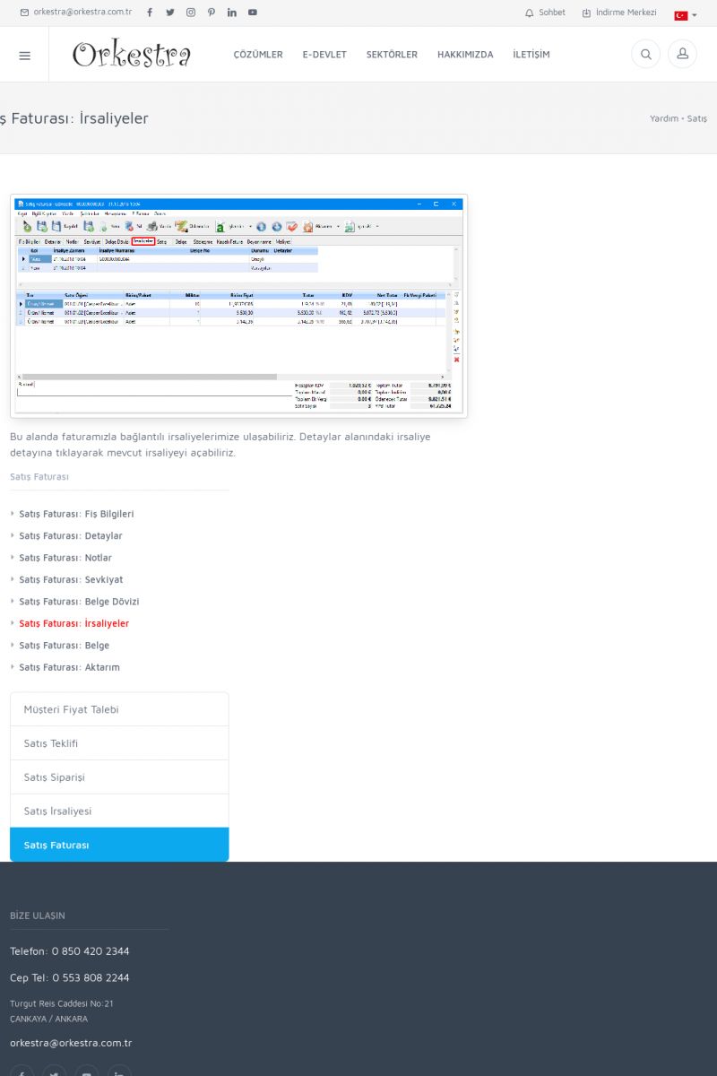717x1076 pixels.
Task: Expand the Turkish flag language dropdown
Action: coord(685,15)
